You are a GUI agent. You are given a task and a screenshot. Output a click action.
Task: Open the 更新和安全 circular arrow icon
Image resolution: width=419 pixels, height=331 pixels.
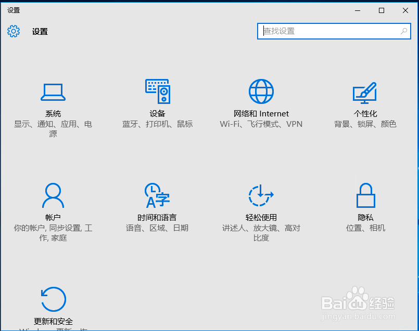click(53, 298)
